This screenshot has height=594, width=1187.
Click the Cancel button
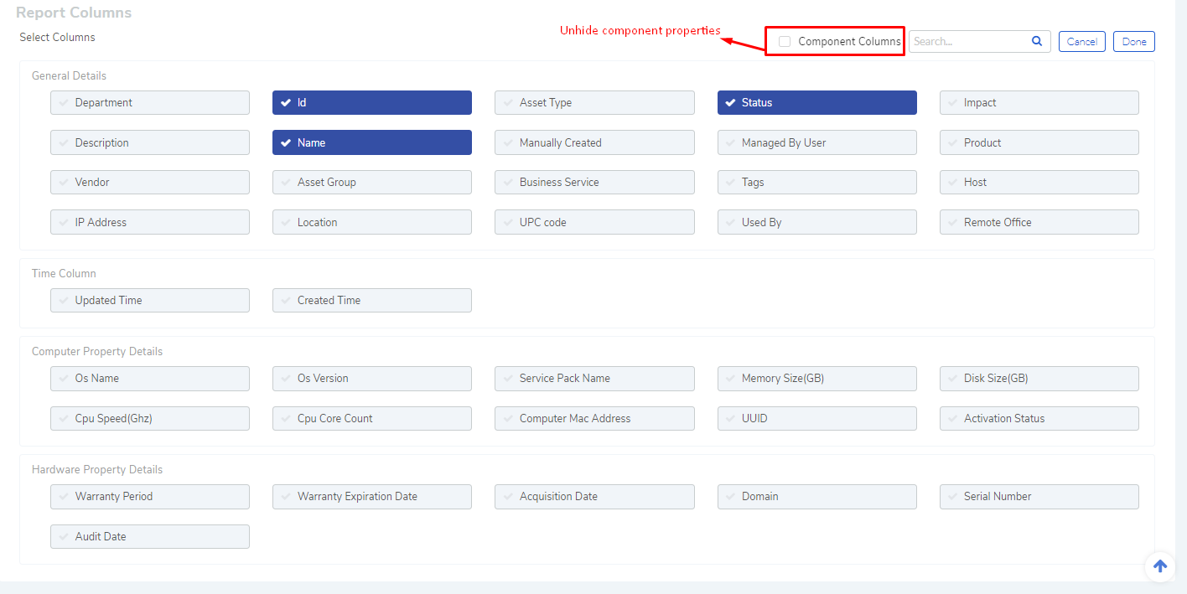[x=1082, y=41]
